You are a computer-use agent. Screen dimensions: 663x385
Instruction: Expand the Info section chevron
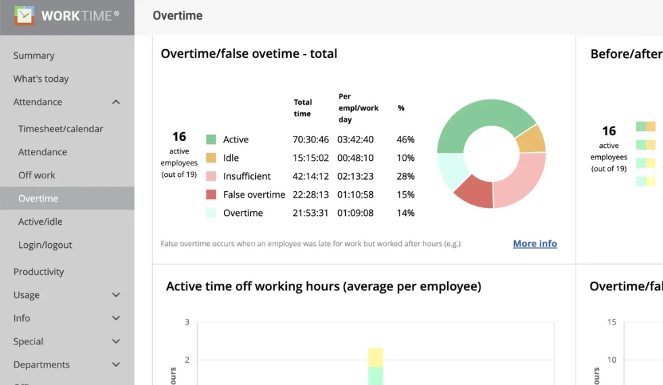(x=116, y=318)
